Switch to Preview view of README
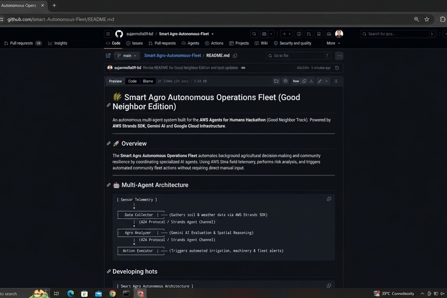The height and width of the screenshot is (298, 447). tap(115, 81)
